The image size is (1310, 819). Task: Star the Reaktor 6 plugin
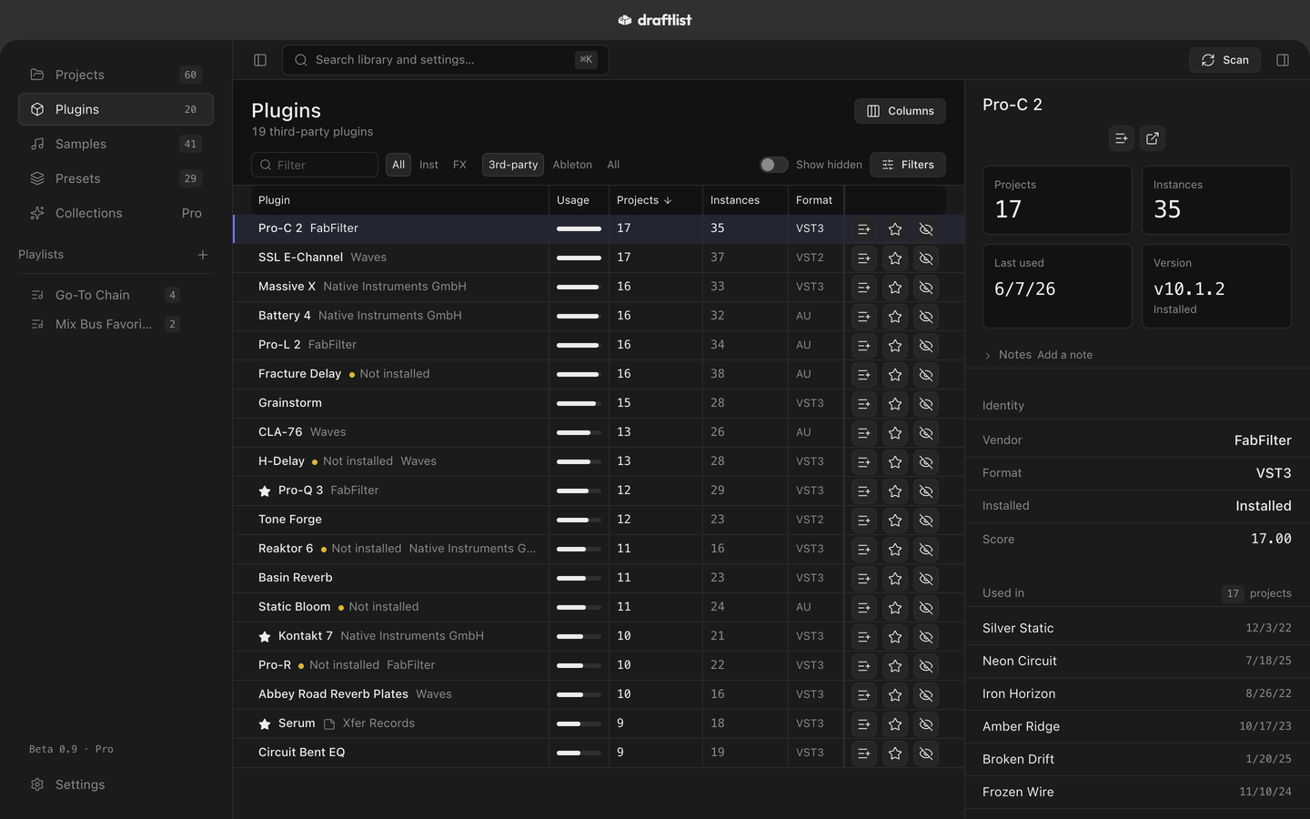895,550
